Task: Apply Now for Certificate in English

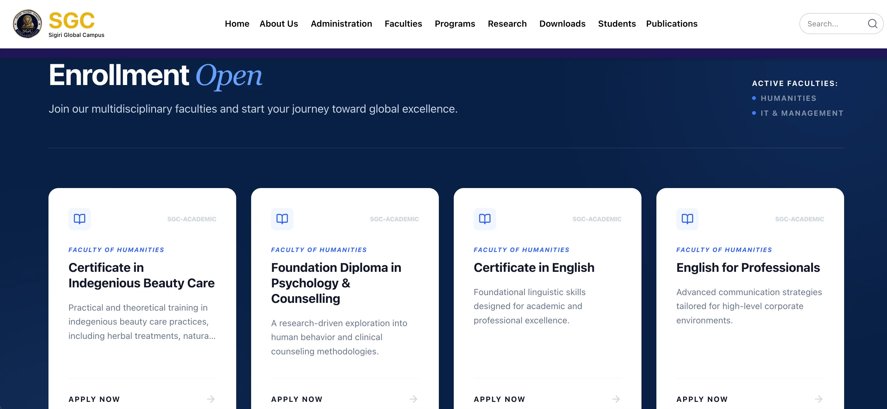Action: tap(499, 399)
